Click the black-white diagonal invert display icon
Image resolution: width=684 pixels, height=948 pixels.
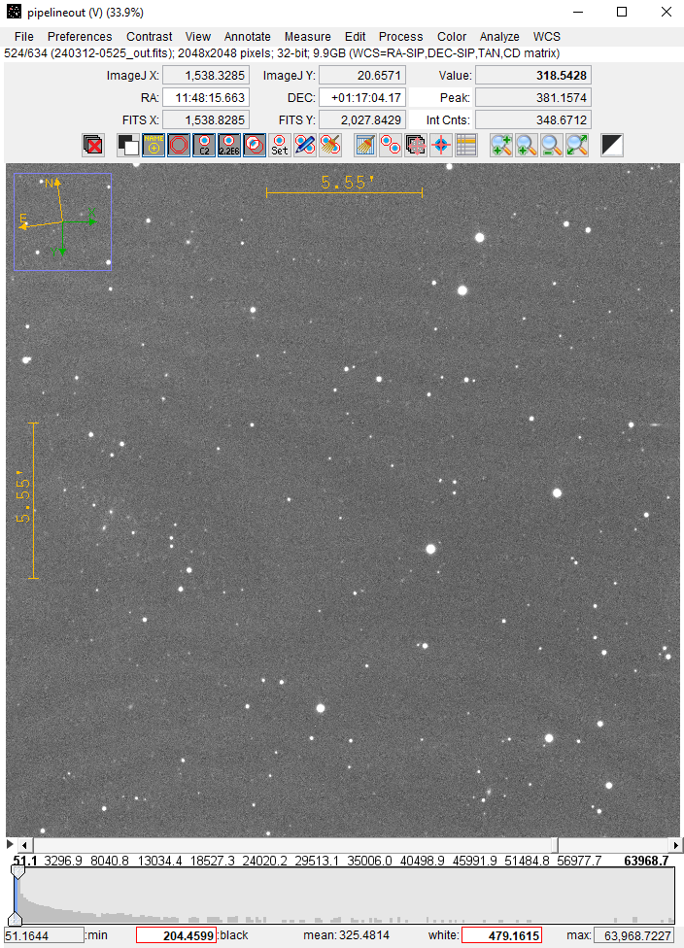pos(611,146)
